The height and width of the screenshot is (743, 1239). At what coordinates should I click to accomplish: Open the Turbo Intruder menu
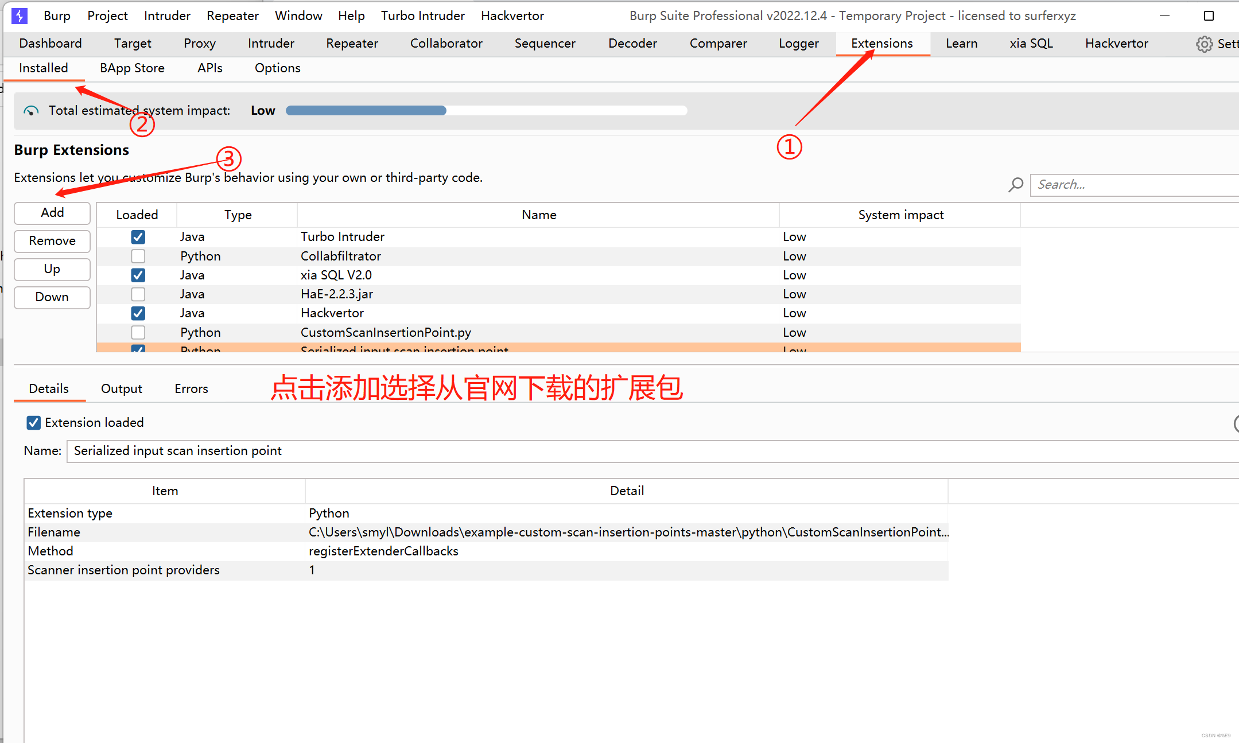click(422, 15)
